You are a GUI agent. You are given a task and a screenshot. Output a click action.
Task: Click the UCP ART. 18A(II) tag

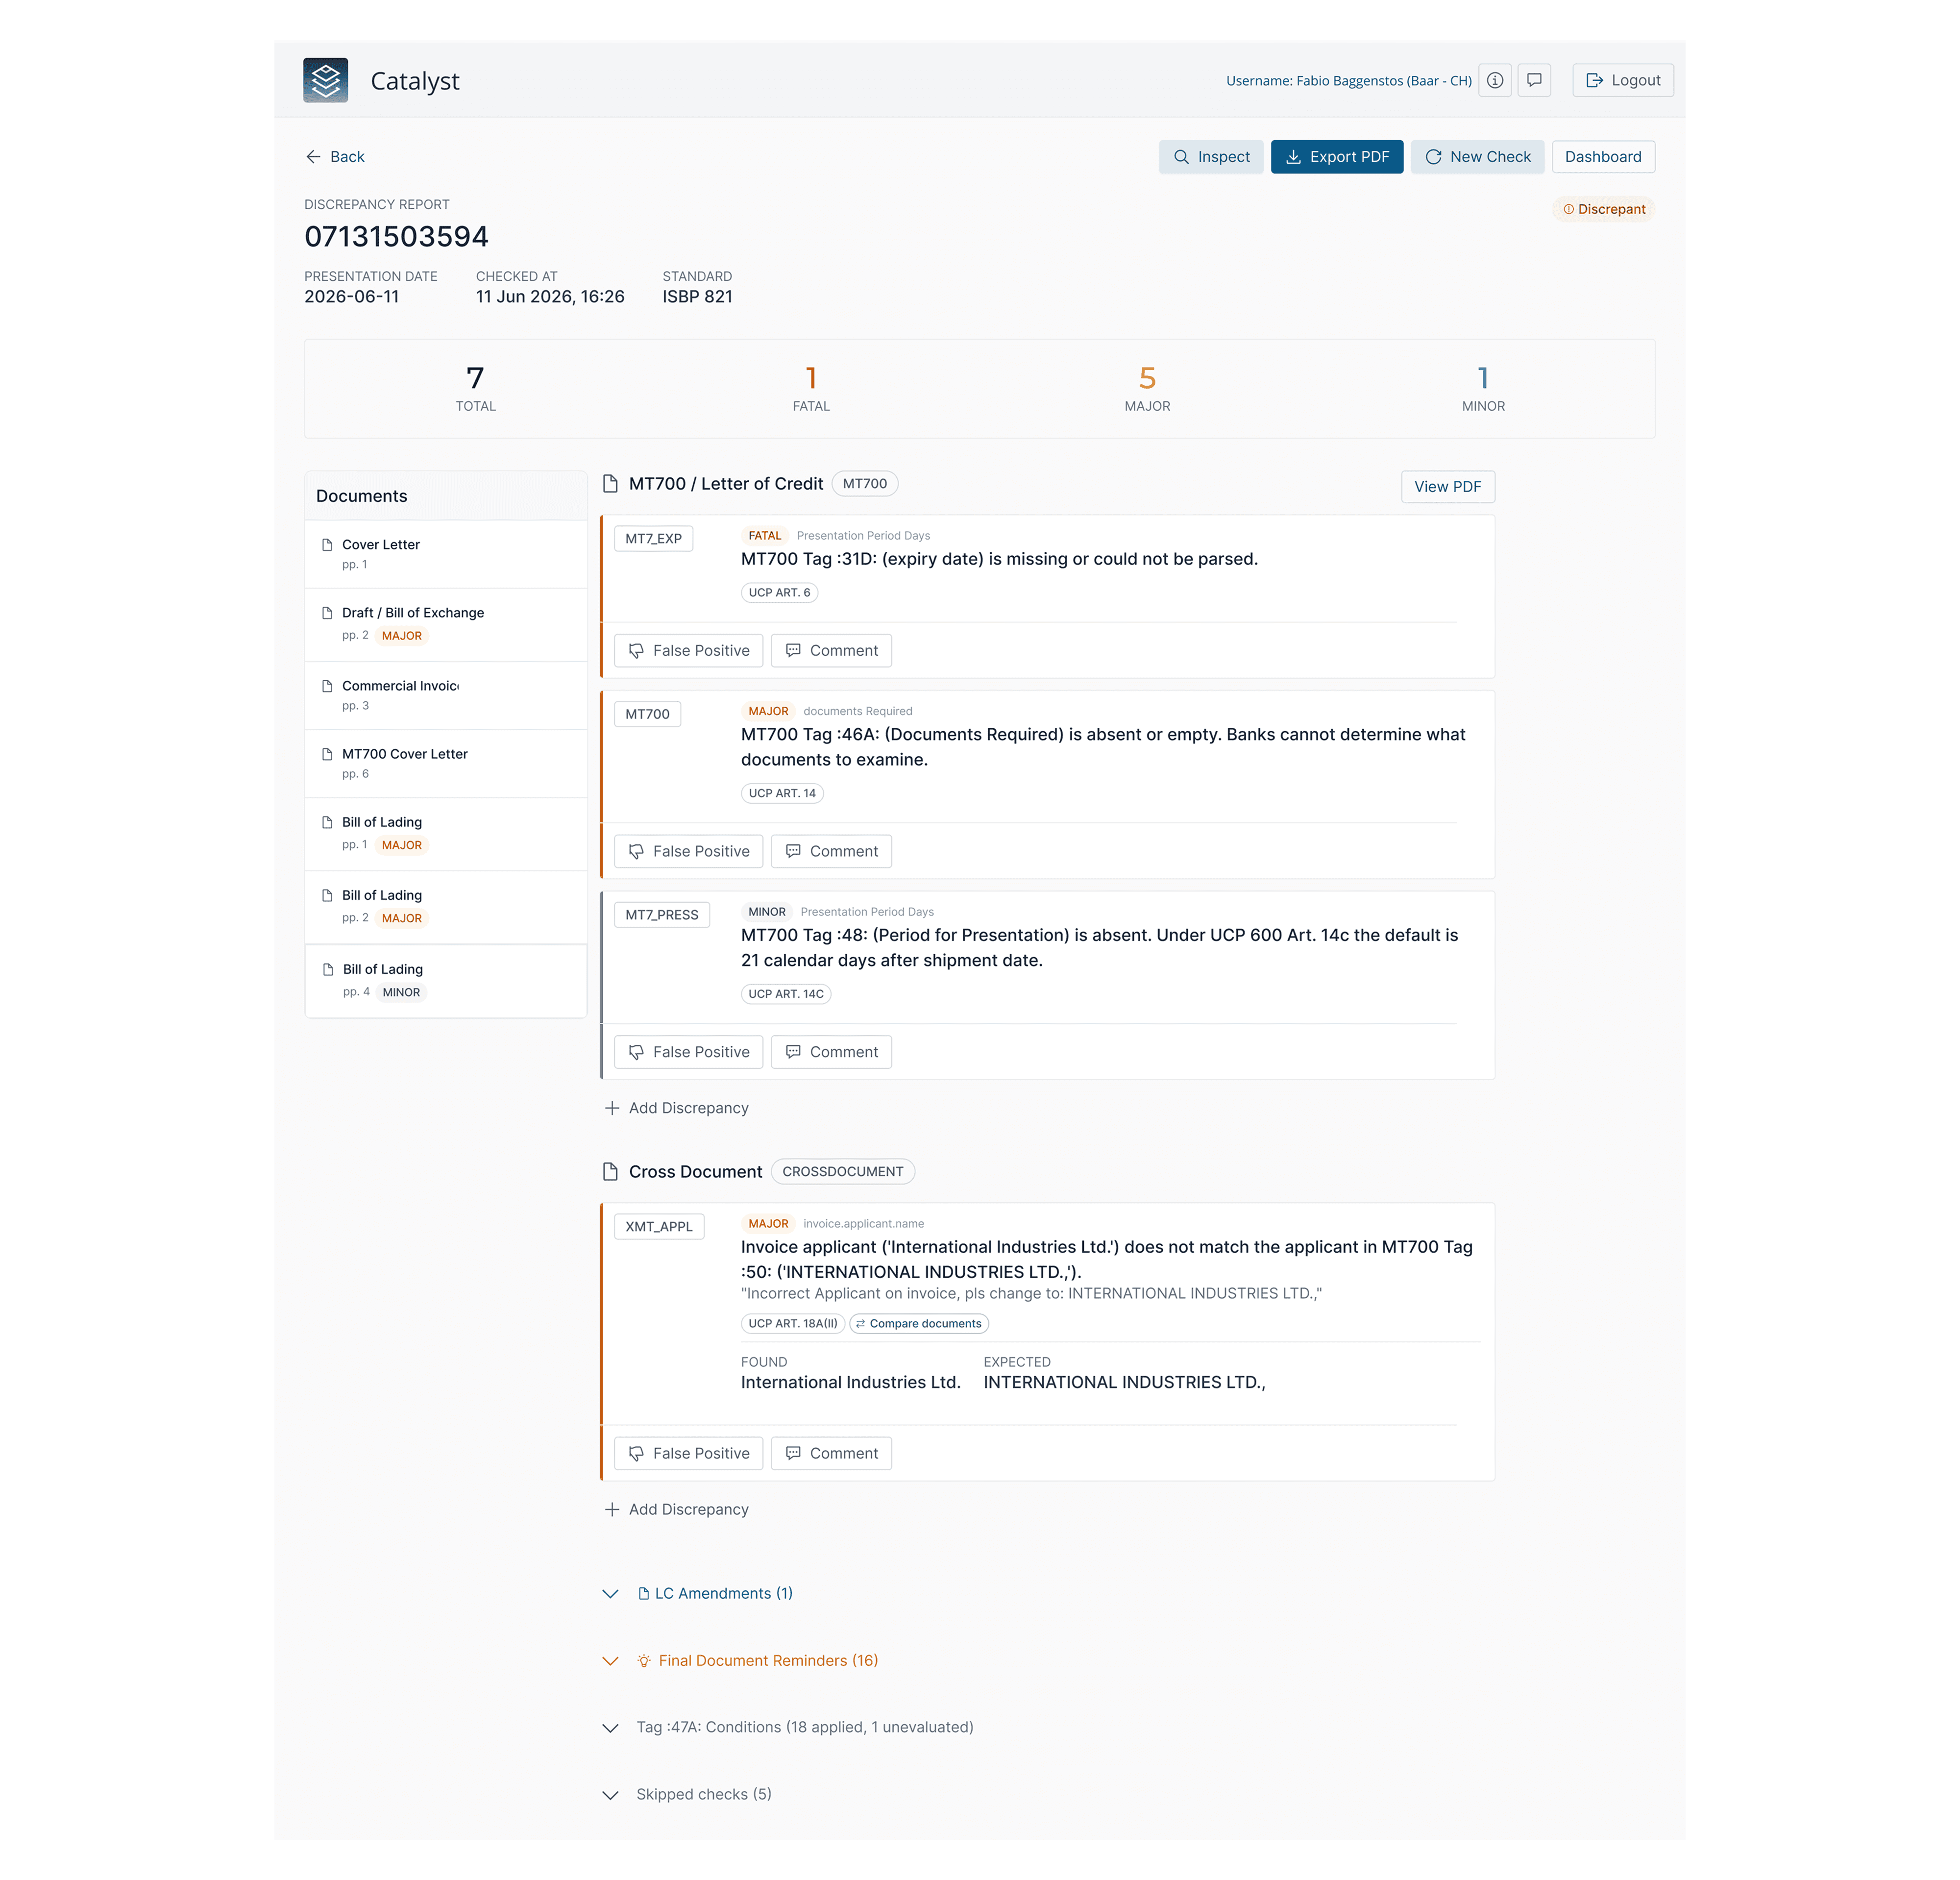(793, 1324)
